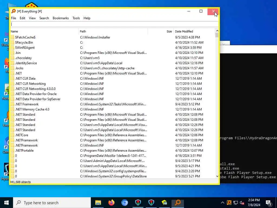Click the taskbar clock 2:34 PM
Image resolution: width=277 pixels, height=208 pixels.
click(x=254, y=200)
